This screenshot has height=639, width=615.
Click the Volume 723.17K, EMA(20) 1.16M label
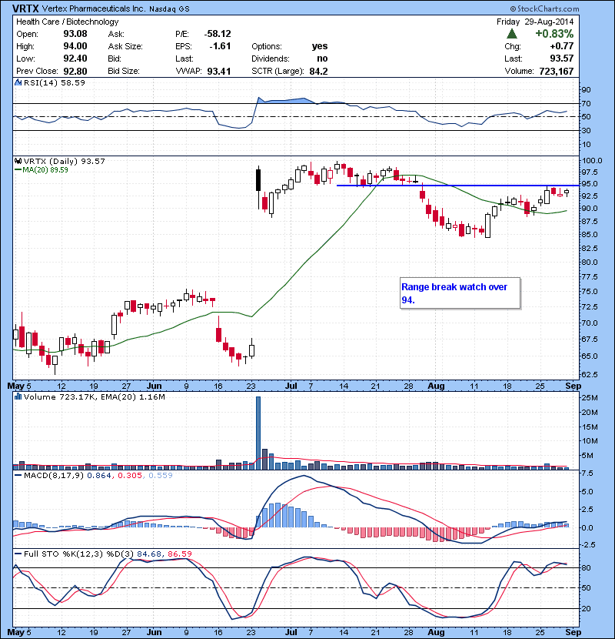[x=94, y=396]
